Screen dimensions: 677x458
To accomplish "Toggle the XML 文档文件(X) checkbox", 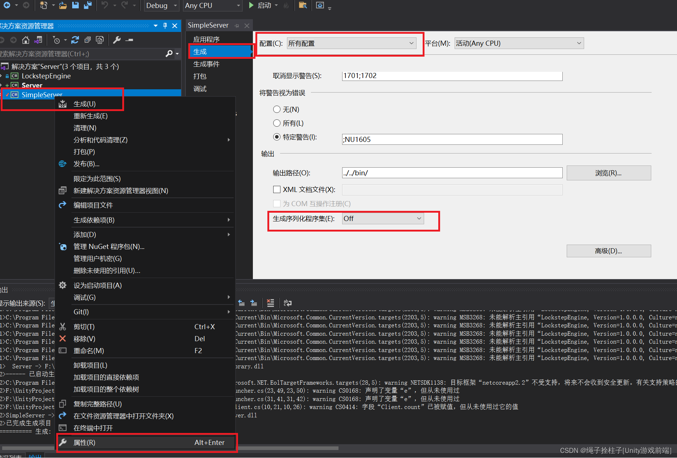I will (277, 189).
